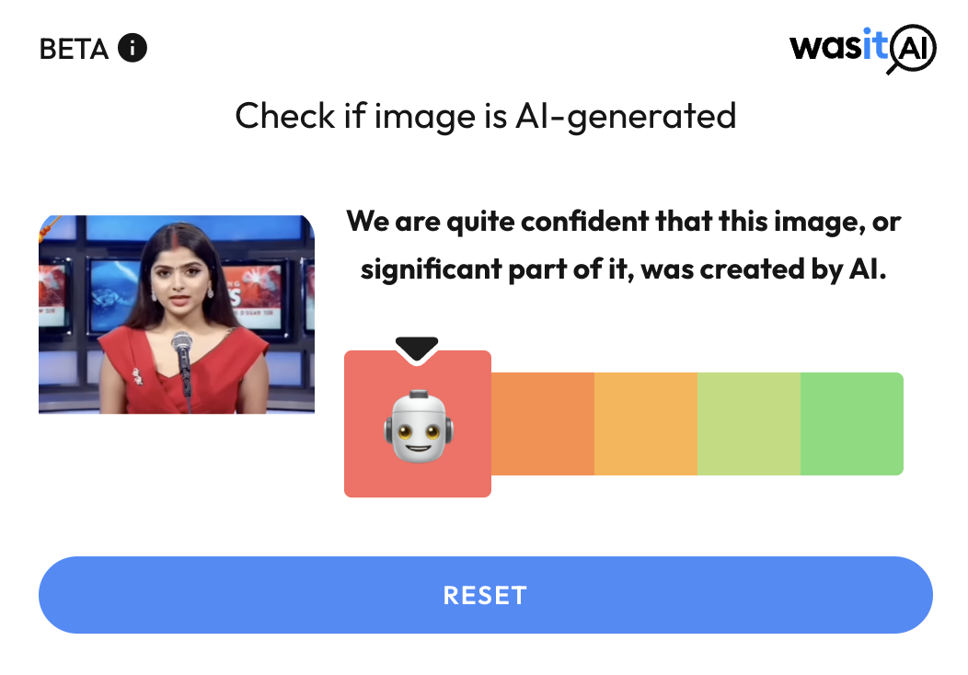Click the BETA label

coord(75,49)
